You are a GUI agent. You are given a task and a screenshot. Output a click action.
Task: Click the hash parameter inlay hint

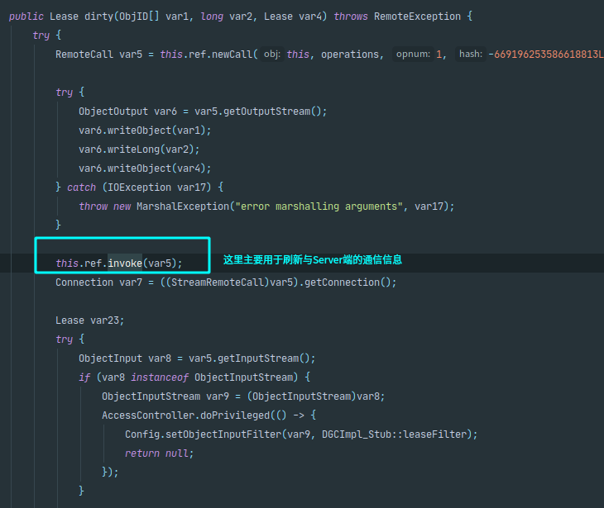470,55
